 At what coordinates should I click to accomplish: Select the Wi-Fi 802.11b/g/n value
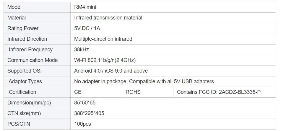[x=105, y=60]
